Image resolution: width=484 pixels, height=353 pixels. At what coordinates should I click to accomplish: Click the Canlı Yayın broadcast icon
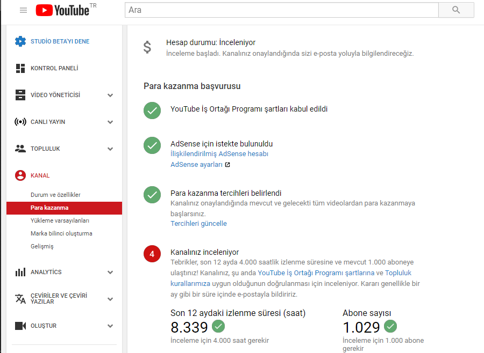point(20,122)
